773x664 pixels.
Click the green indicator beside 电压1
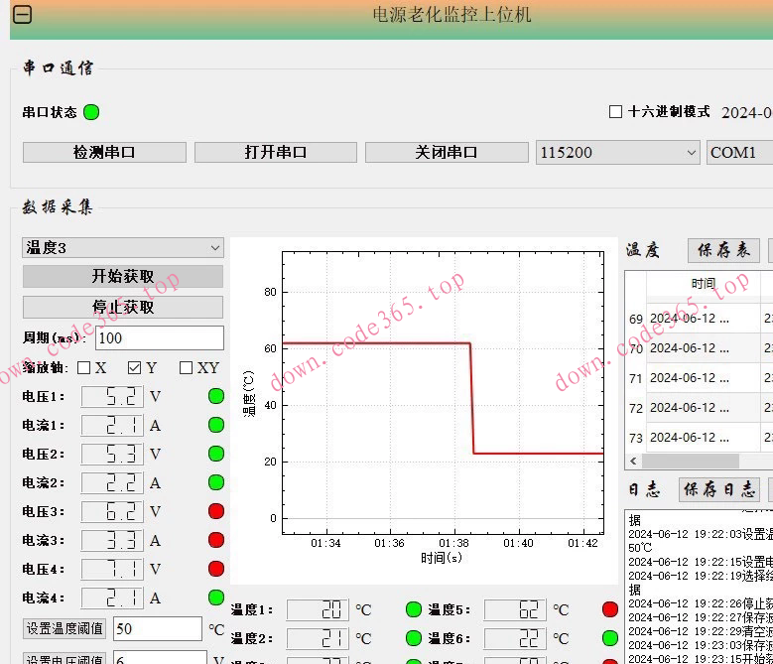tap(215, 397)
